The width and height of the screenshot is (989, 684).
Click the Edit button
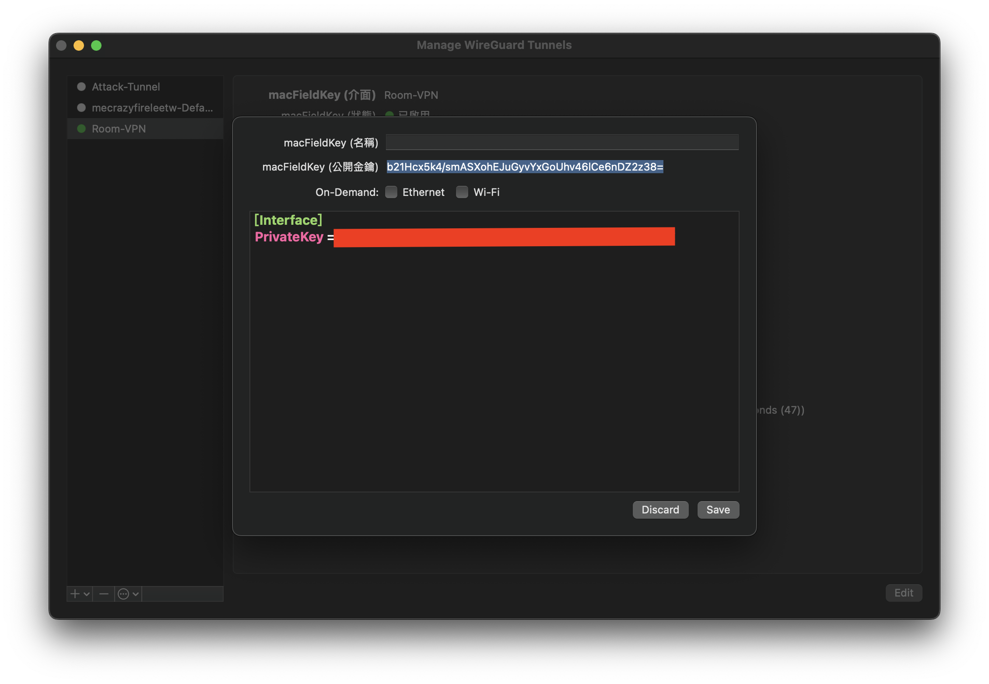(904, 593)
